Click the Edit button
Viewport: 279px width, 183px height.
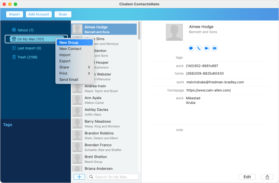click(x=247, y=177)
